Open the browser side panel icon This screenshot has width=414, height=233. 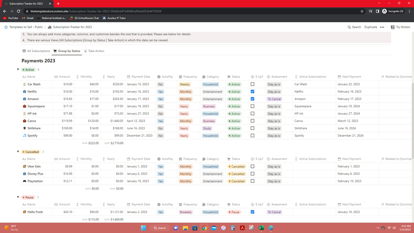pyautogui.click(x=378, y=12)
